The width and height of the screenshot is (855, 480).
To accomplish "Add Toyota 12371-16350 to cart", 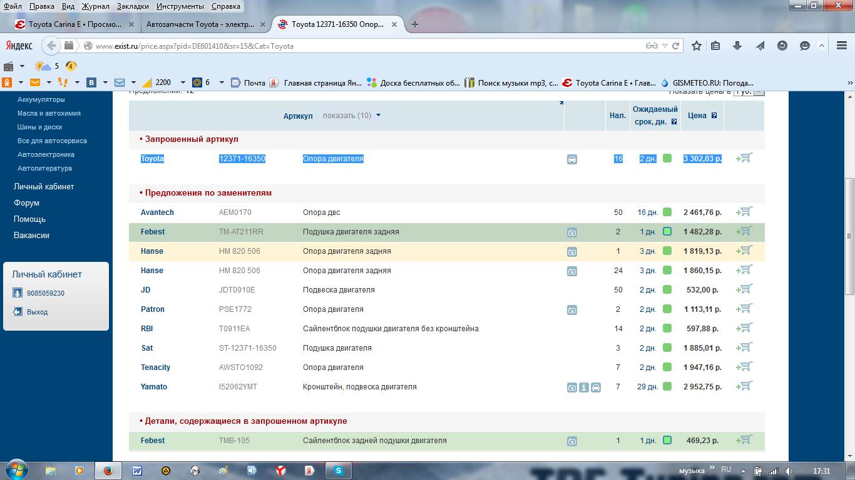I will click(744, 158).
